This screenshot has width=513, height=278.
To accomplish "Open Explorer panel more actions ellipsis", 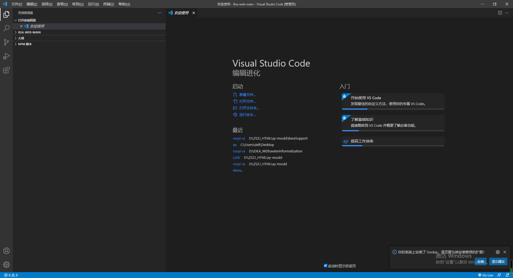I will click(160, 13).
